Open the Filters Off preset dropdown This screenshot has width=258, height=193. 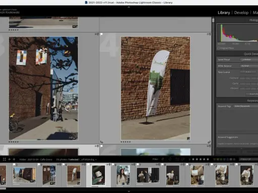coord(248,159)
